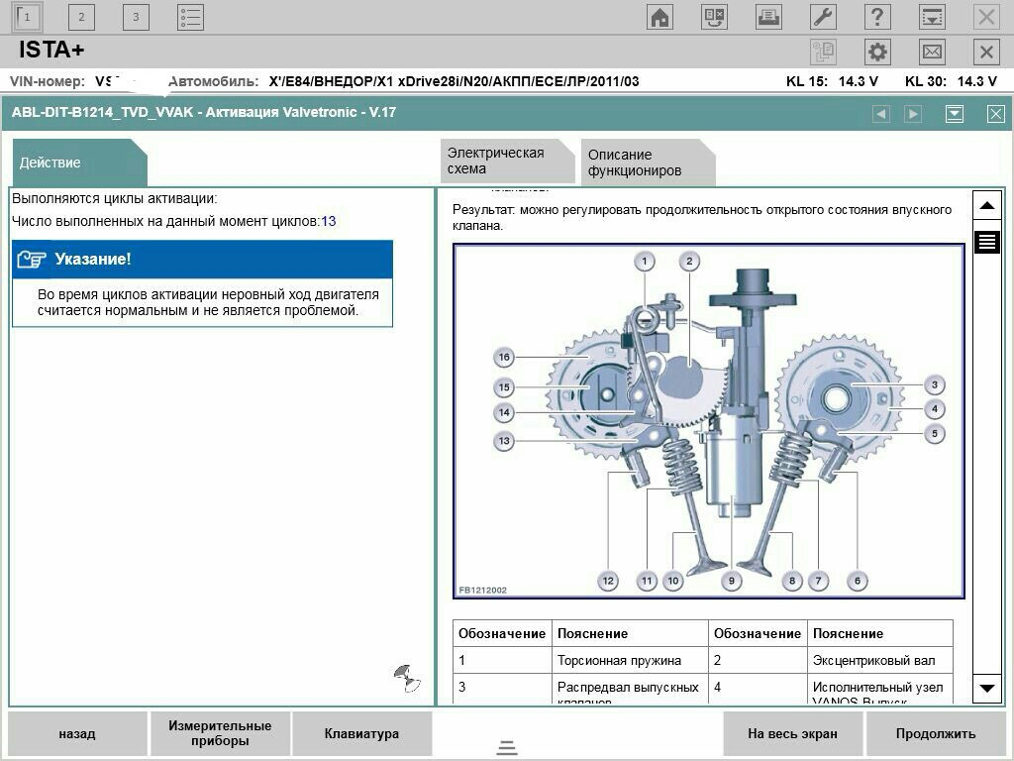Expand the dialog with the down-arrow header icon
The height and width of the screenshot is (761, 1014).
(x=954, y=114)
